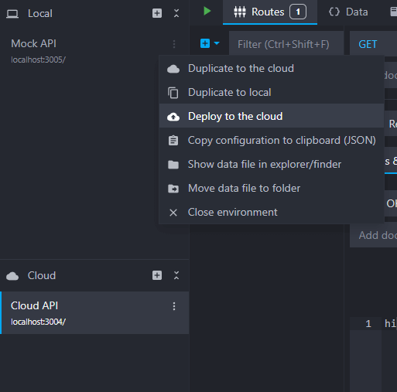The width and height of the screenshot is (397, 392).
Task: Click the clipboard icon beside Copy configuration
Action: (173, 141)
